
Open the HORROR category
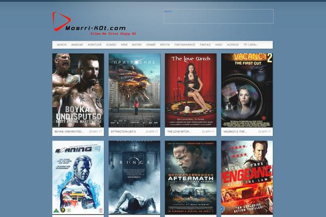[x=233, y=44]
